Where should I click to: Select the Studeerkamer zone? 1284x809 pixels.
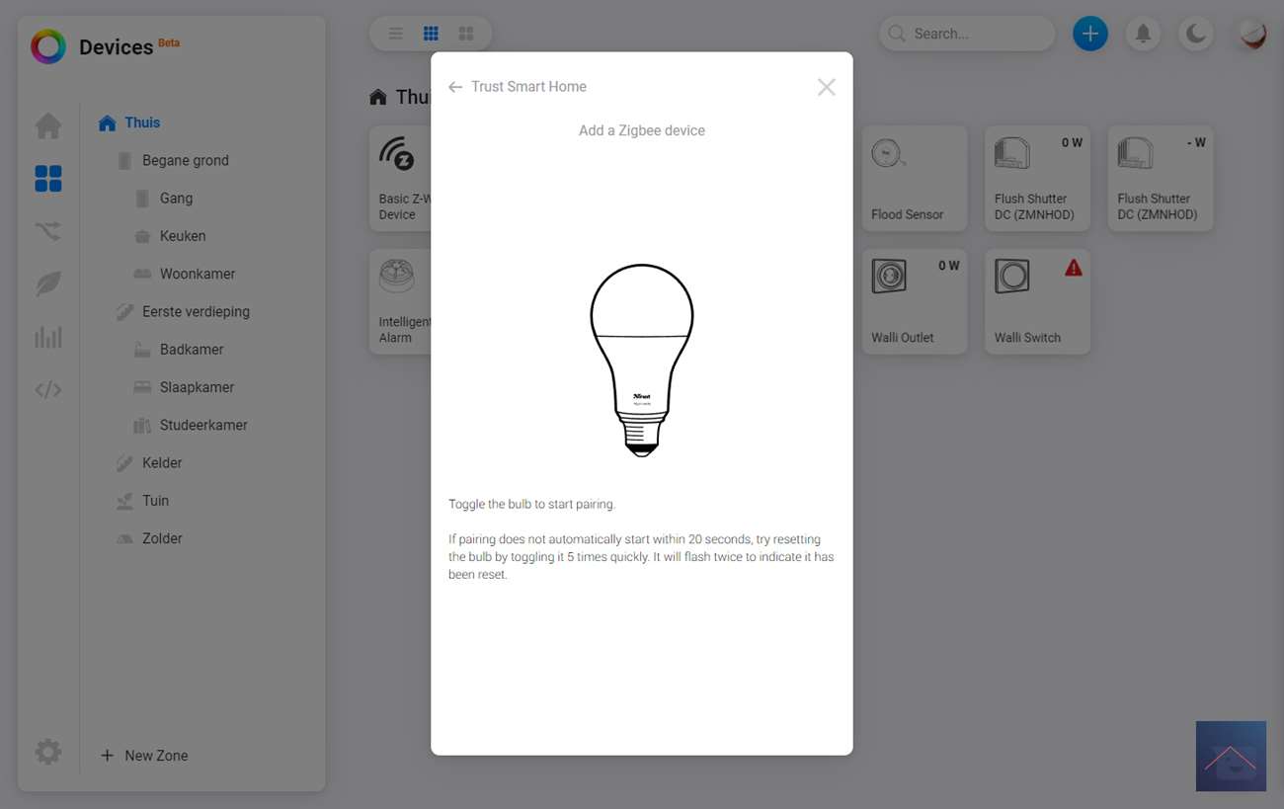203,425
